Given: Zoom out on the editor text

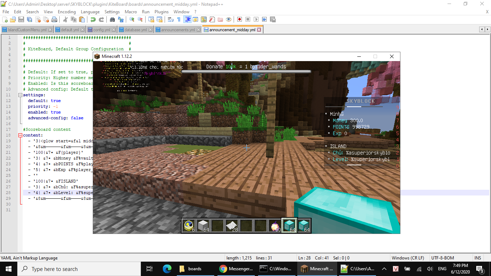Looking at the screenshot, I should point(140,19).
